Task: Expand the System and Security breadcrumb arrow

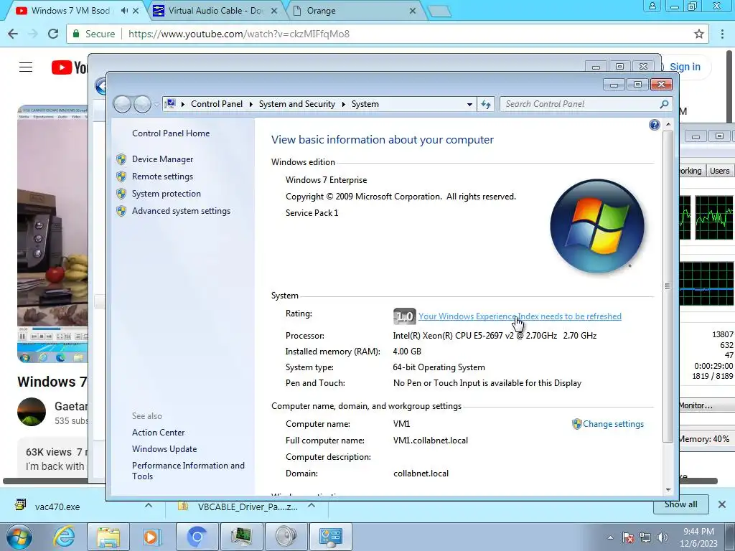Action: coord(344,104)
